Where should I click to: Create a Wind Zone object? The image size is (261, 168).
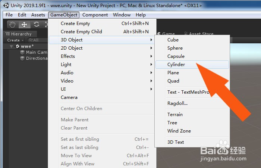click(x=192, y=131)
